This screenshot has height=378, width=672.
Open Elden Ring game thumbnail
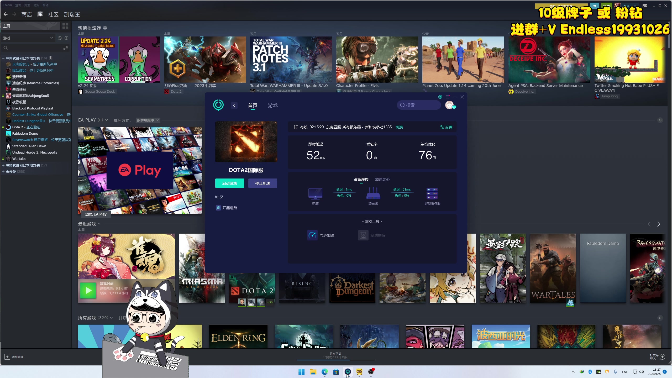(x=238, y=337)
